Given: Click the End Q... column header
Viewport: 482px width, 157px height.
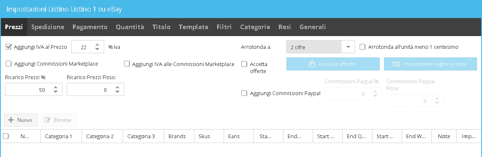Looking at the screenshot, I should [358, 136].
